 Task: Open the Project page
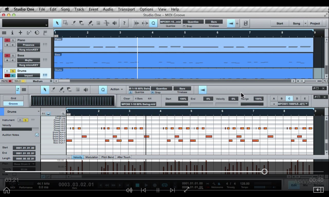[x=315, y=23]
